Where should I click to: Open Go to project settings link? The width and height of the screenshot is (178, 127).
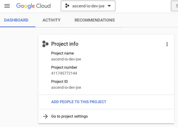(69, 116)
